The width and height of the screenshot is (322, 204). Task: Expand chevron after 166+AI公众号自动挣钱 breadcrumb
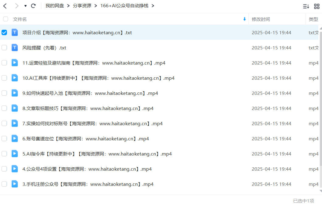coord(153,6)
